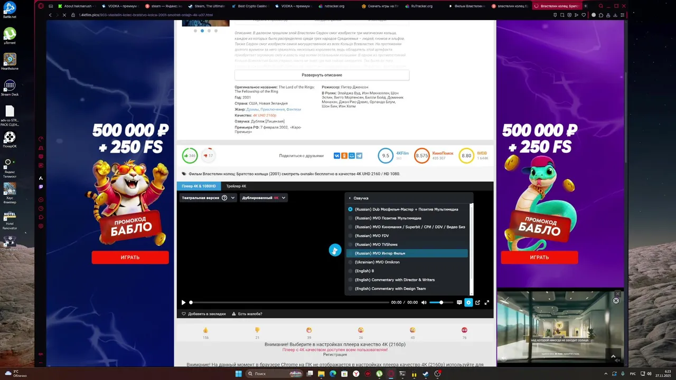Open µTorrent desktop shortcut
The height and width of the screenshot is (380, 676).
[10, 35]
